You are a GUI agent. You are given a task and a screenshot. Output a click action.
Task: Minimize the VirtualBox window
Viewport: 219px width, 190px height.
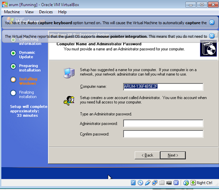coord(191,5)
